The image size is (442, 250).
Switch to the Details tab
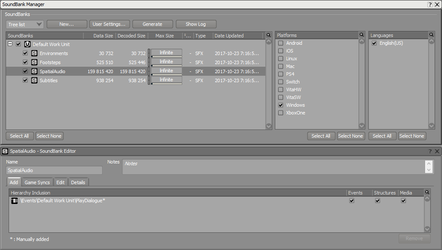(x=78, y=182)
